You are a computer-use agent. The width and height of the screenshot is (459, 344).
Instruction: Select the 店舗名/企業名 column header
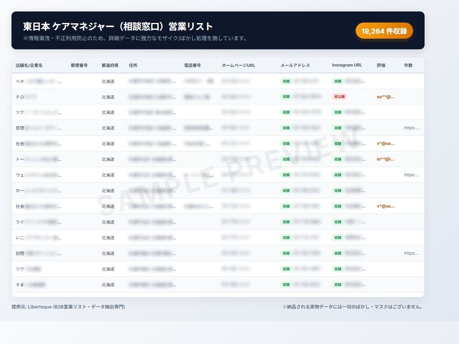tap(29, 65)
